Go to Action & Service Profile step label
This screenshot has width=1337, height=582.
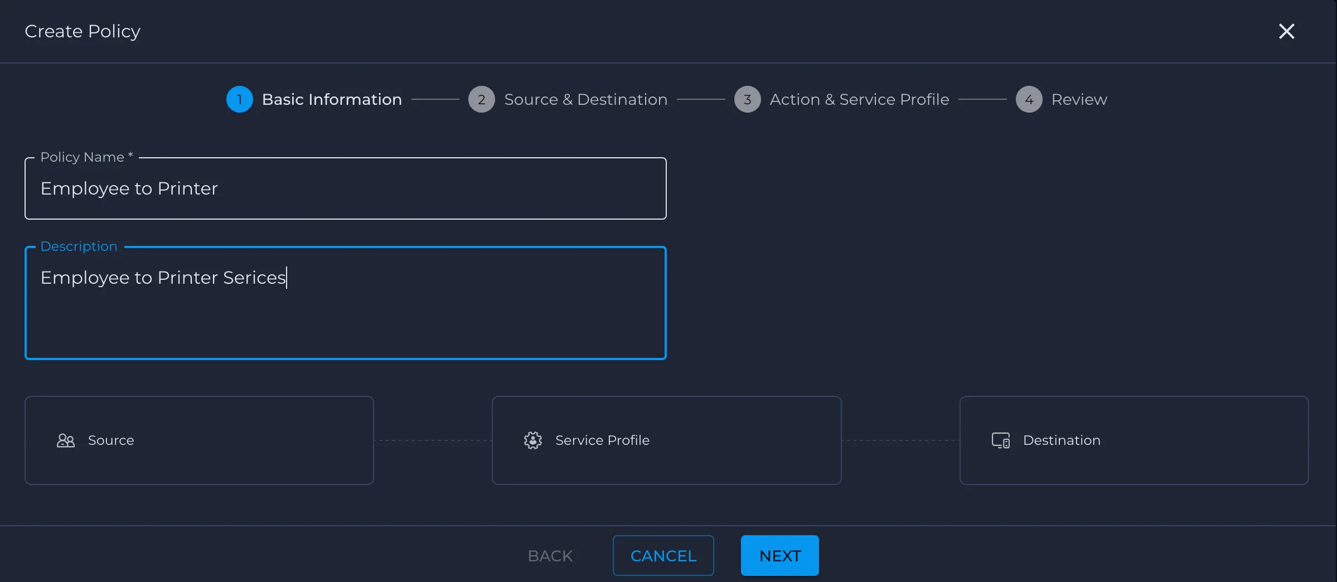point(860,99)
